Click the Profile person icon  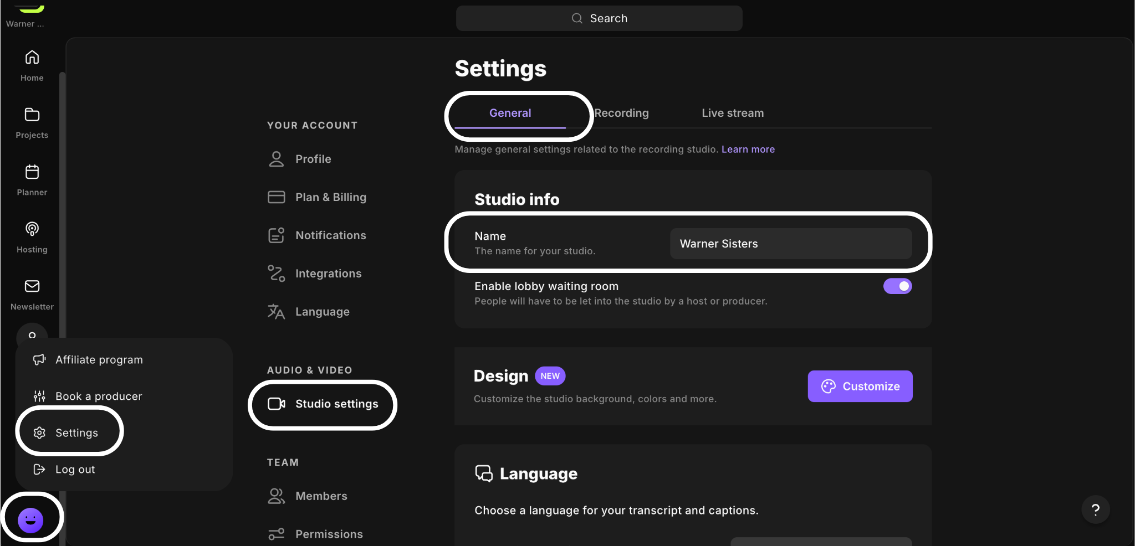pos(276,159)
